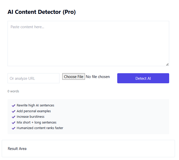This screenshot has width=179, height=160.
Task: Click the Rewrite high AI sentences tip text
Action: (36, 105)
